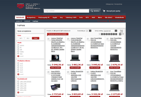Click the phone icon next to 33 8520406
141x97 pixels.
click(98, 21)
